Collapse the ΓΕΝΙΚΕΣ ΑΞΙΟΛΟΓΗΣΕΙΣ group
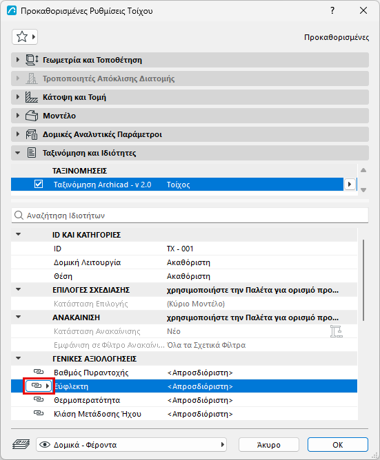Viewport: 380px width, 460px height. click(18, 358)
